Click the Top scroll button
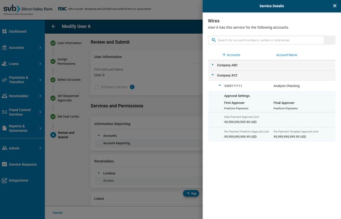This screenshot has height=219, width=341. [x=191, y=194]
